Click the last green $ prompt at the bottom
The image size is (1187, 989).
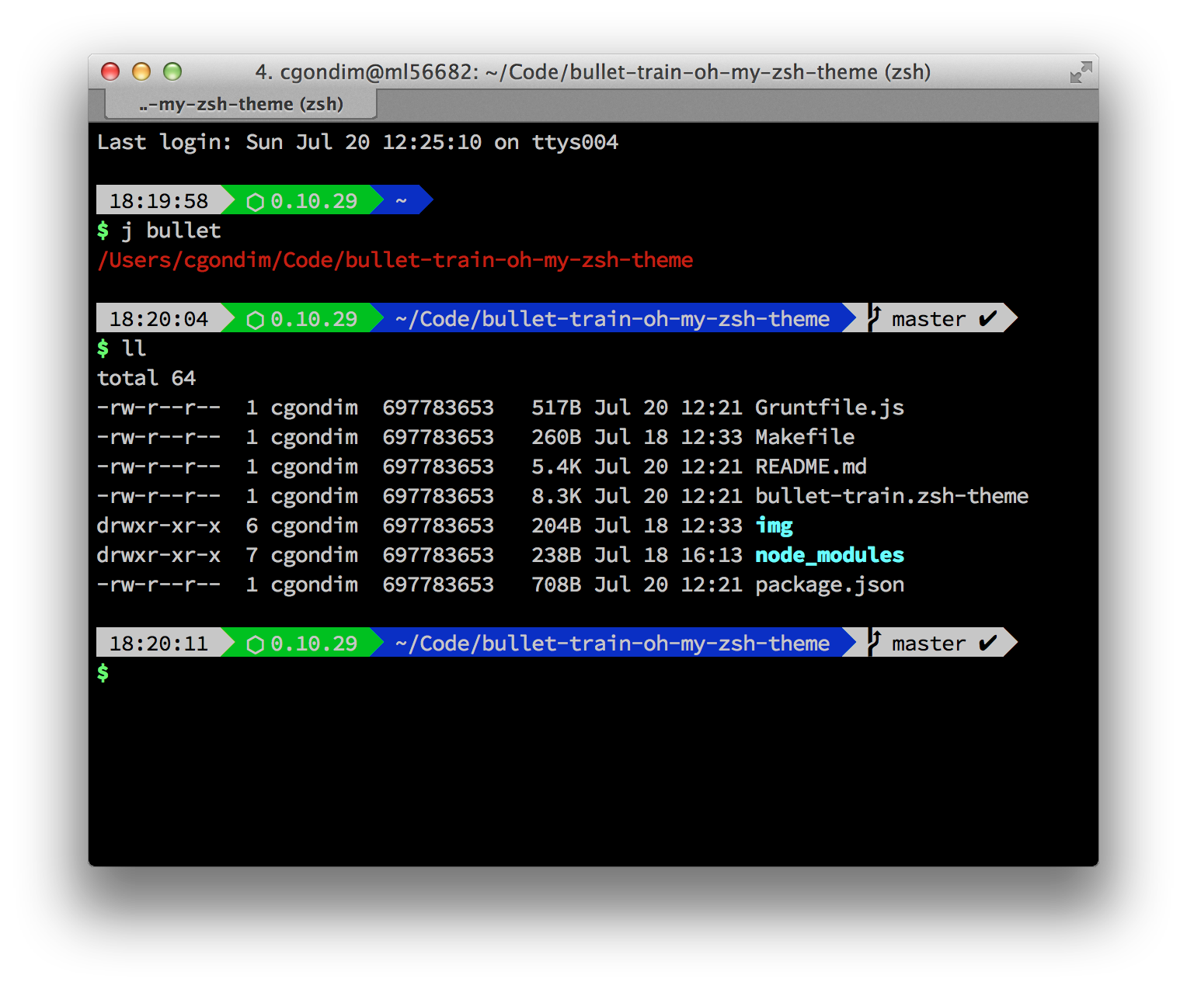[103, 672]
